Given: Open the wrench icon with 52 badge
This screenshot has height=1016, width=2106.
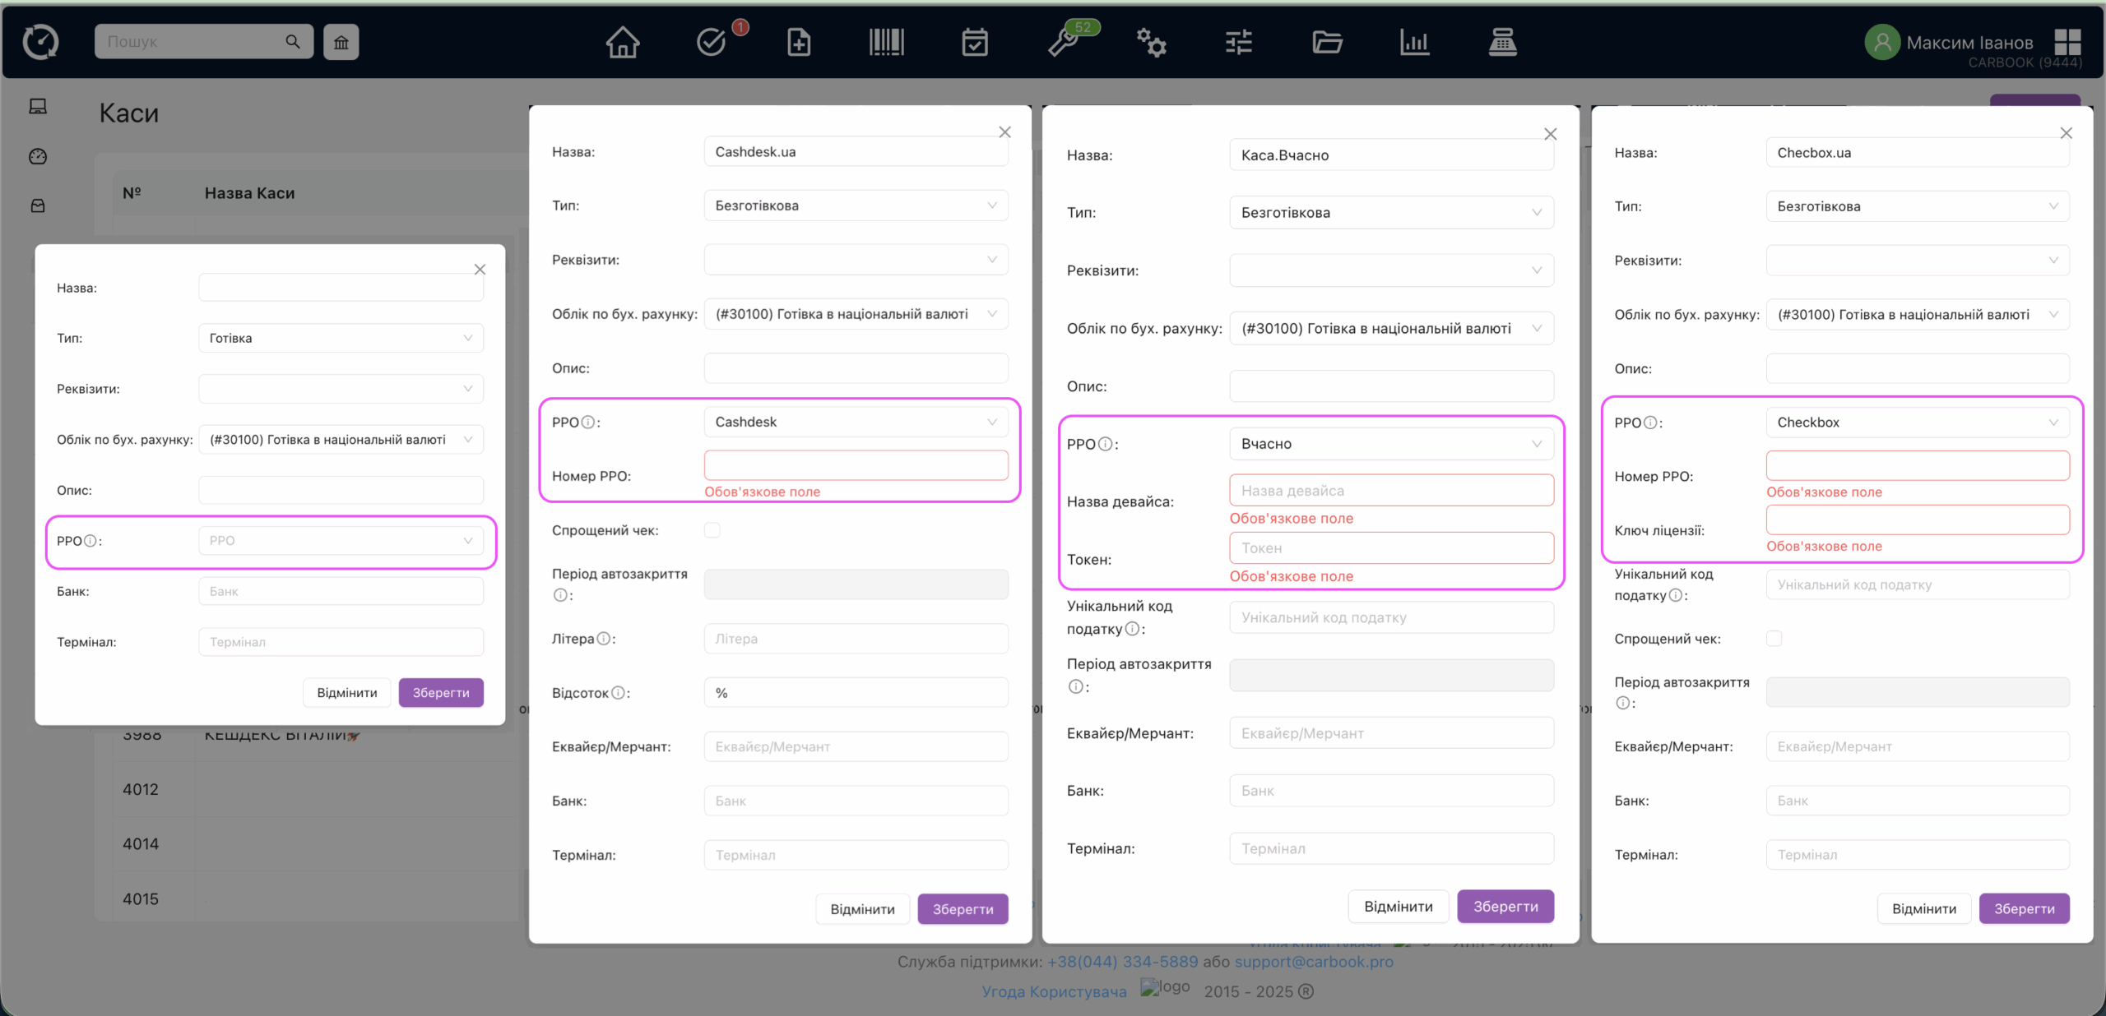Looking at the screenshot, I should tap(1063, 42).
